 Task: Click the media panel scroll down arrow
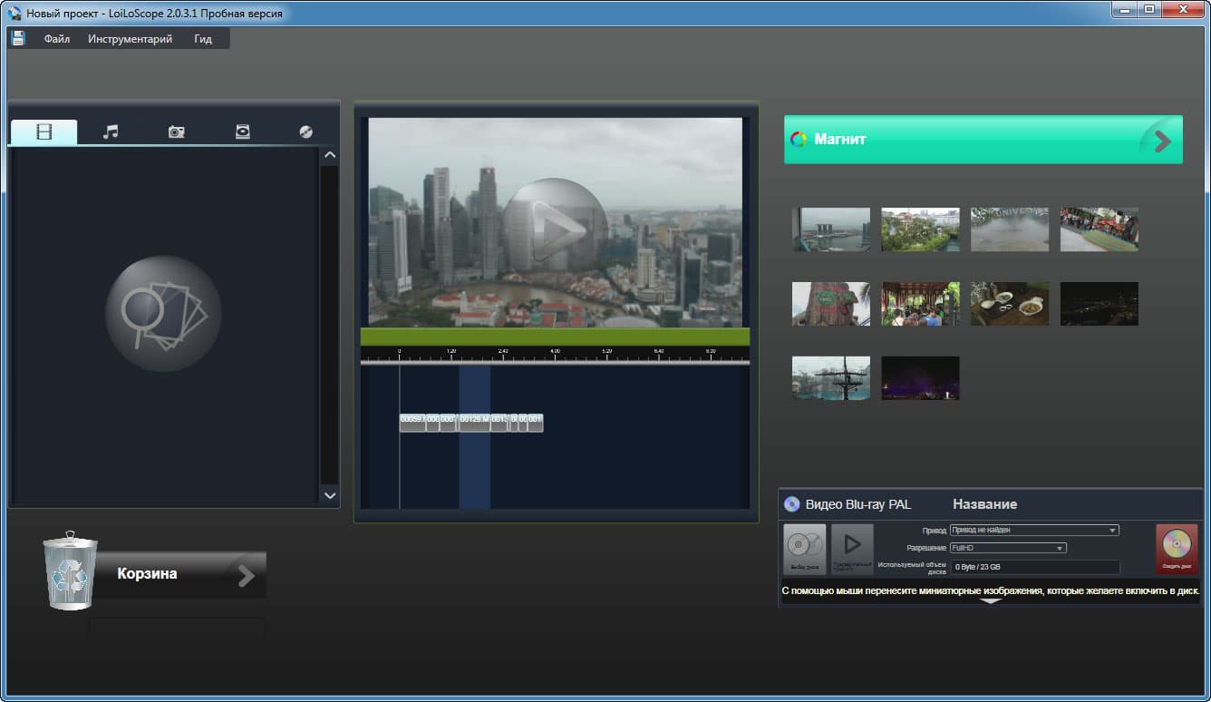coord(330,495)
